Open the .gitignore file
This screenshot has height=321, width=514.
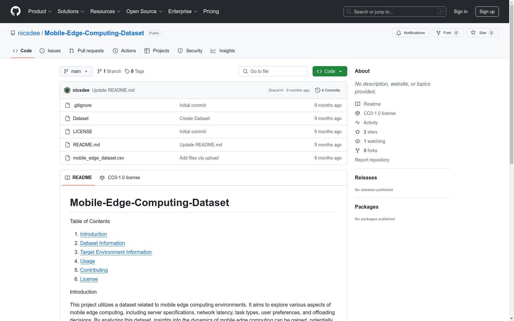(x=82, y=105)
